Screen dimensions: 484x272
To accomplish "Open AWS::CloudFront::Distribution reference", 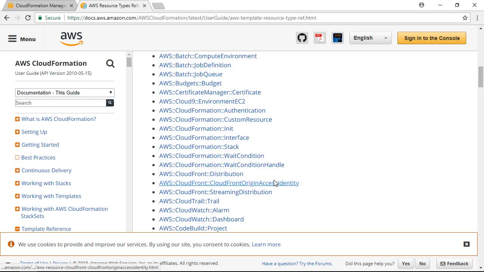I will click(201, 174).
